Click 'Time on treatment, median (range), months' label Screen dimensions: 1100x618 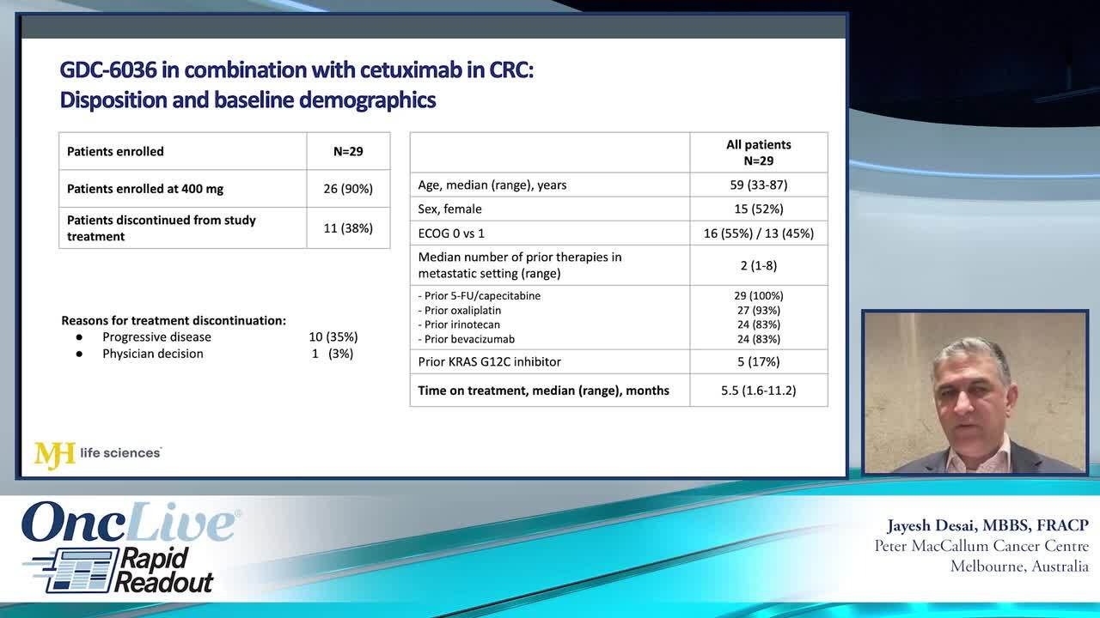click(544, 391)
